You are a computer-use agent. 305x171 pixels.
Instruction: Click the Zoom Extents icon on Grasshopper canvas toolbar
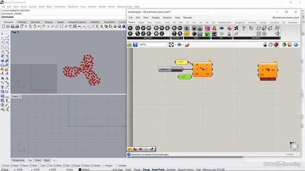[x=171, y=45]
